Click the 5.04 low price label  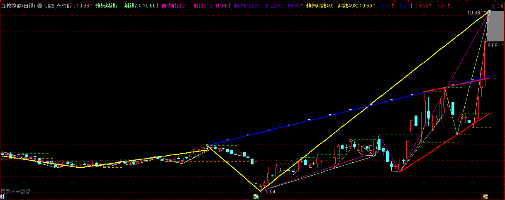coord(270,191)
